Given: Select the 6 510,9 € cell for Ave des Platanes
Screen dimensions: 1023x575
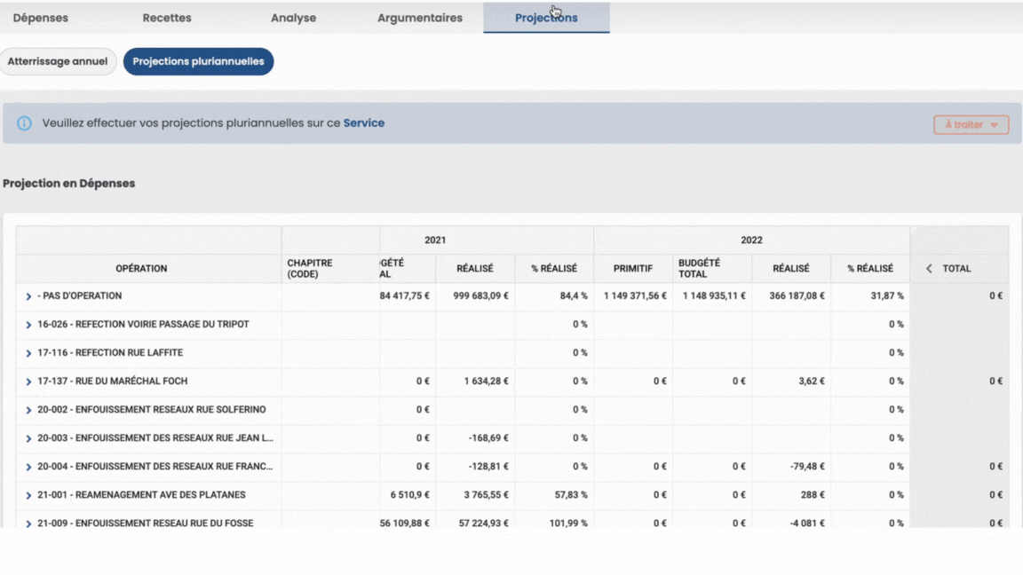Looking at the screenshot, I should click(x=409, y=495).
